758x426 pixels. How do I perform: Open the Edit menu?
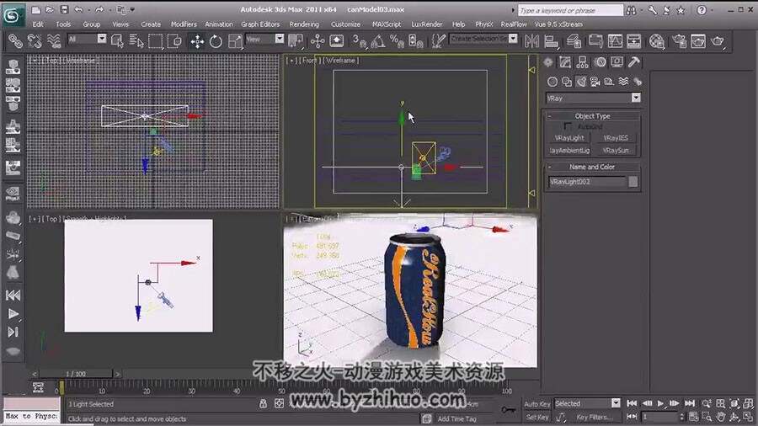38,24
